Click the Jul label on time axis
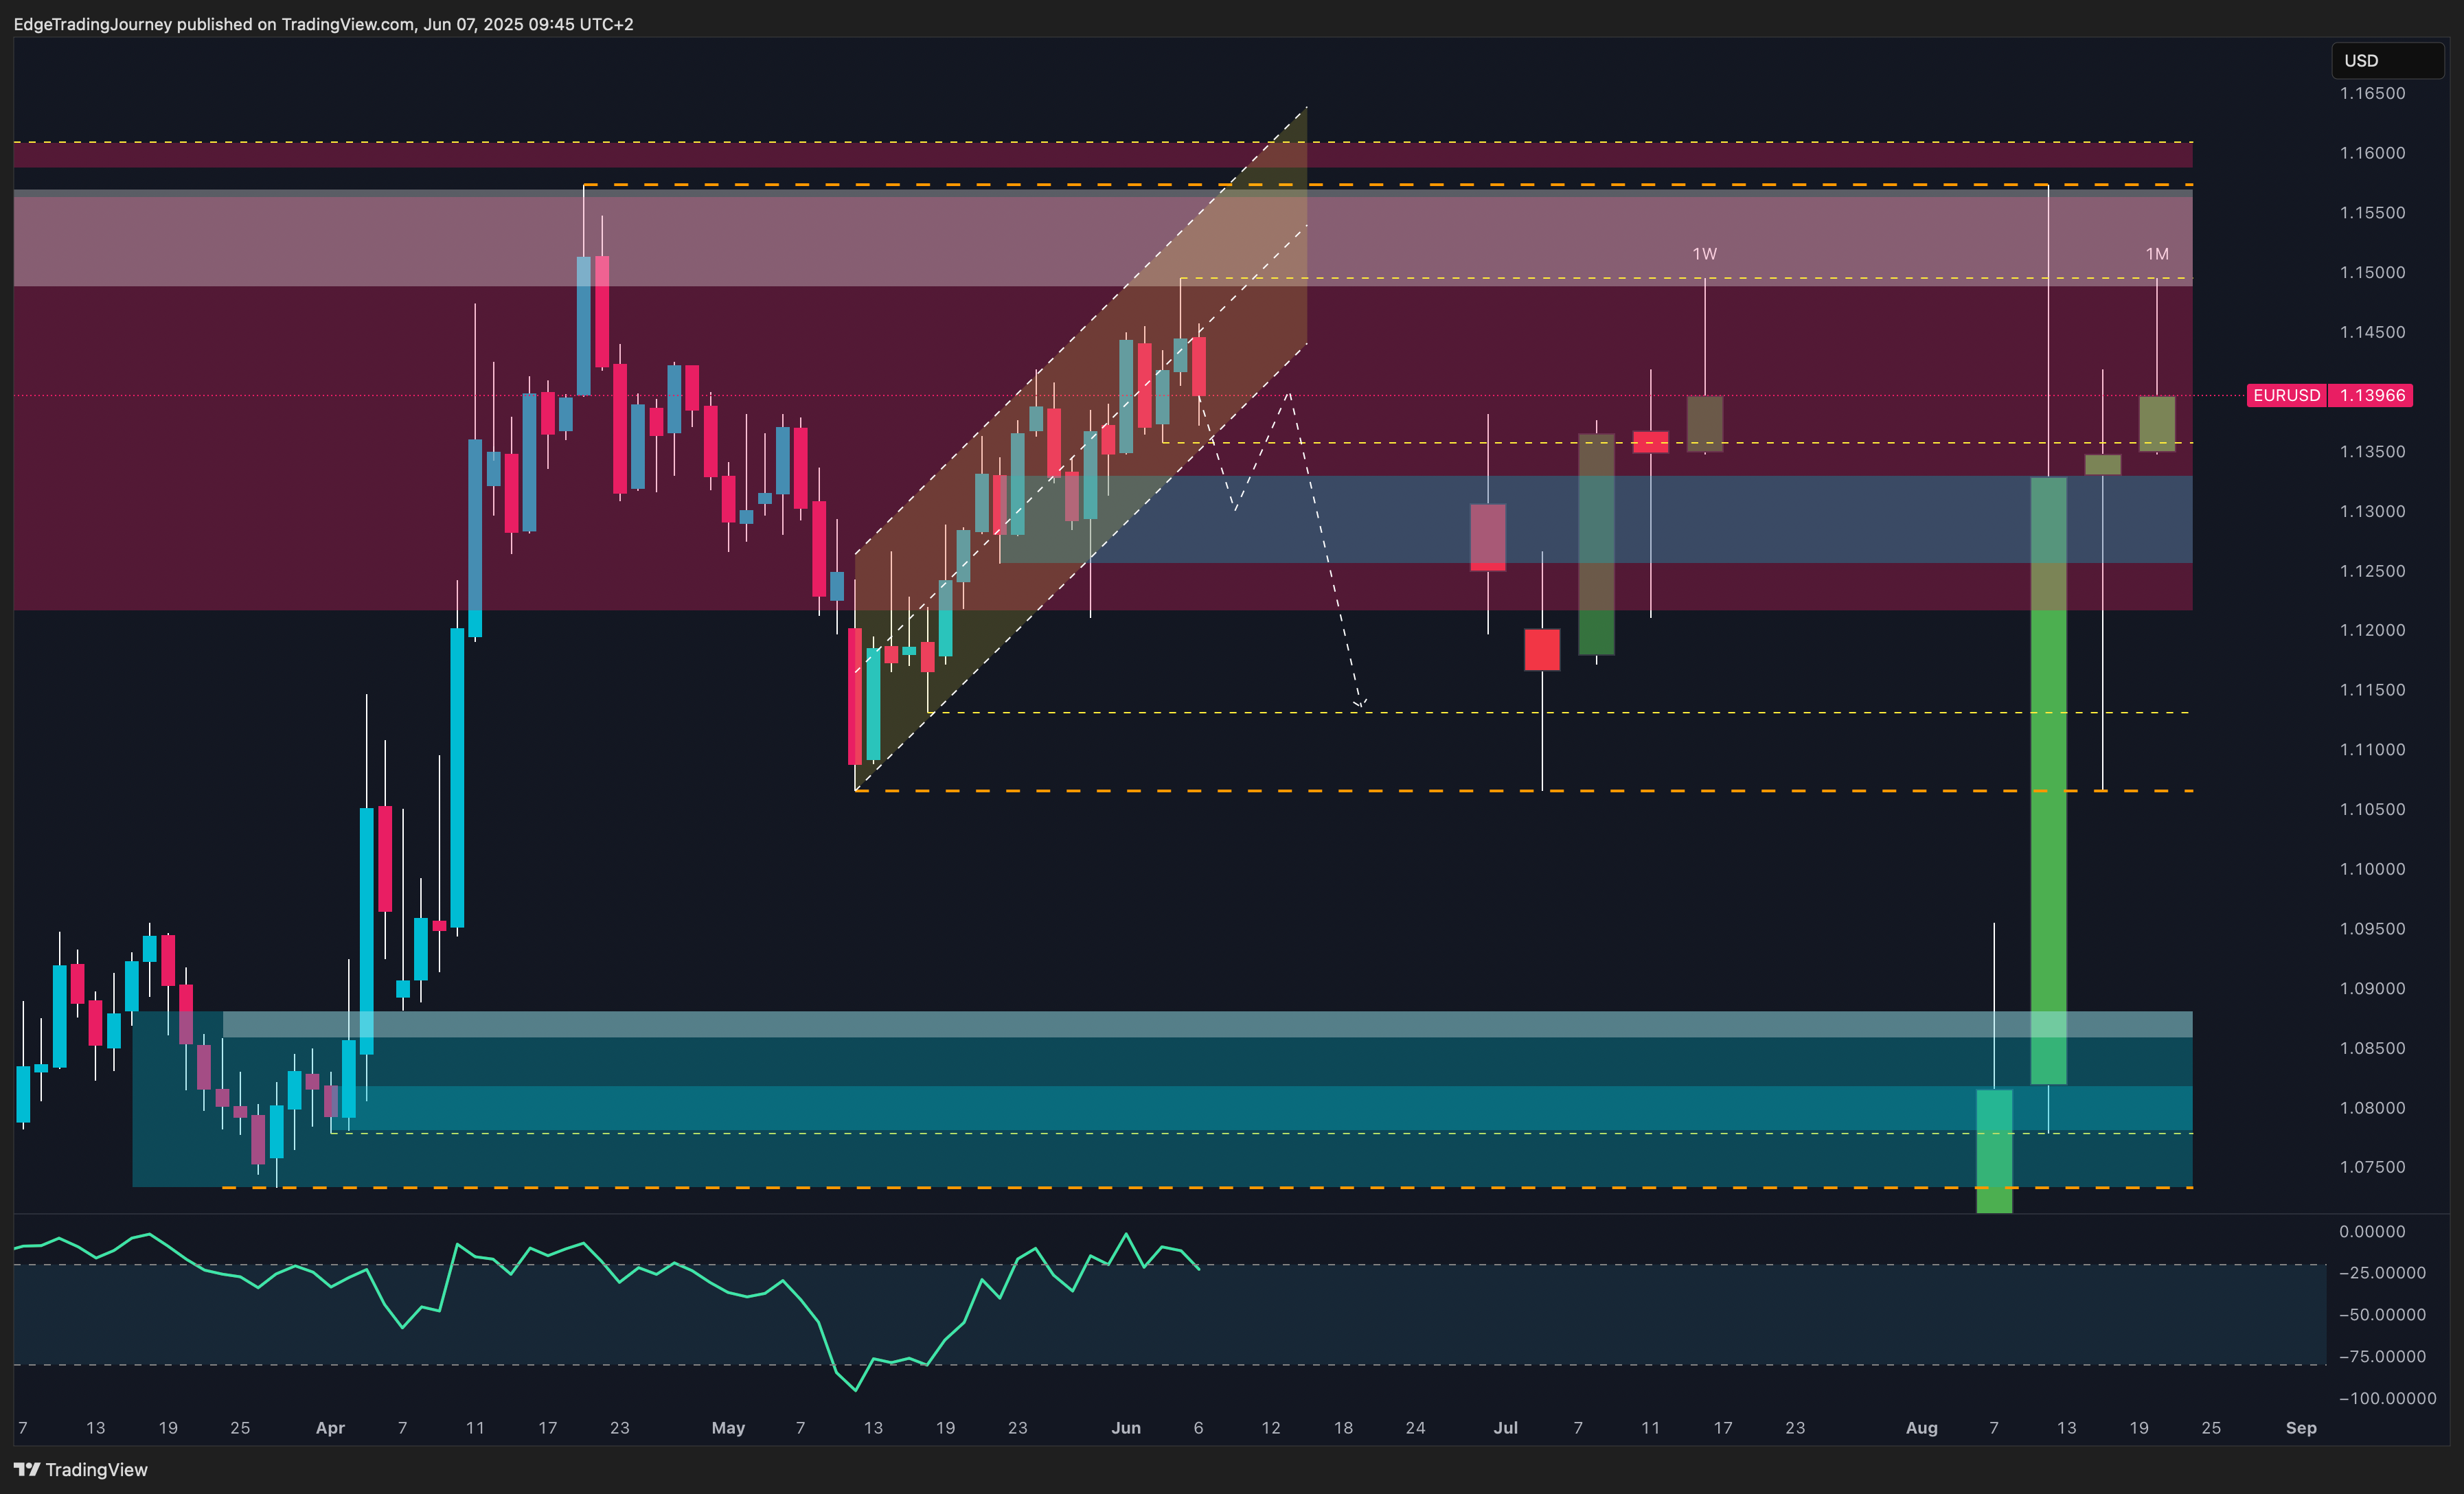The width and height of the screenshot is (2464, 1494). tap(1505, 1428)
